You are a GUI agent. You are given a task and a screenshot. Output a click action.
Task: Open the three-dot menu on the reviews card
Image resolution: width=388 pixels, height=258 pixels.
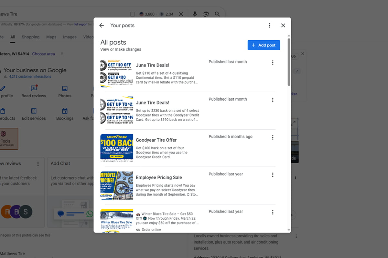click(38, 164)
